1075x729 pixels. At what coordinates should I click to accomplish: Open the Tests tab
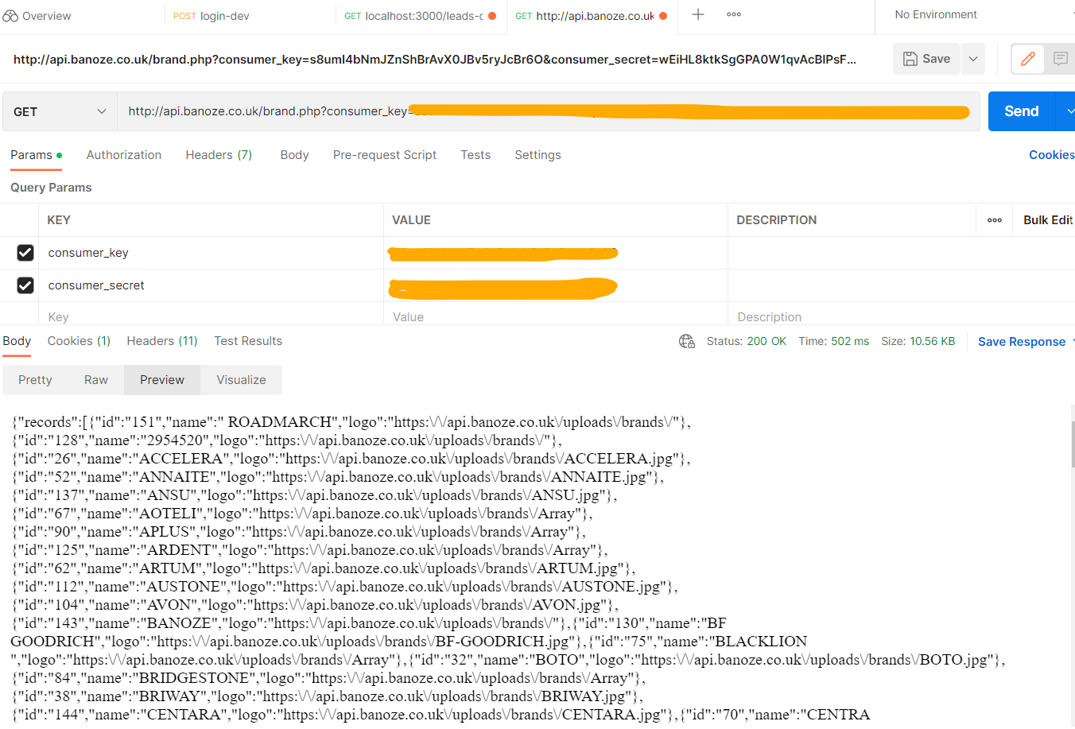[x=475, y=155]
